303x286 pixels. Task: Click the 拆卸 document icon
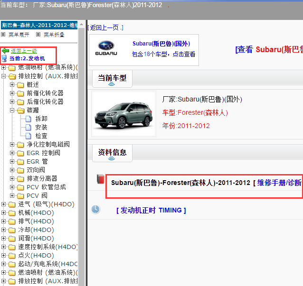(x=28, y=119)
